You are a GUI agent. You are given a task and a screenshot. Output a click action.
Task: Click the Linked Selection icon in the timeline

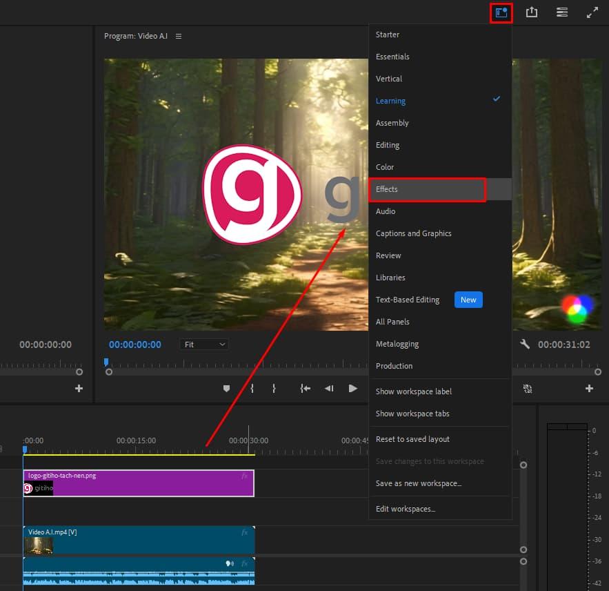[528, 389]
